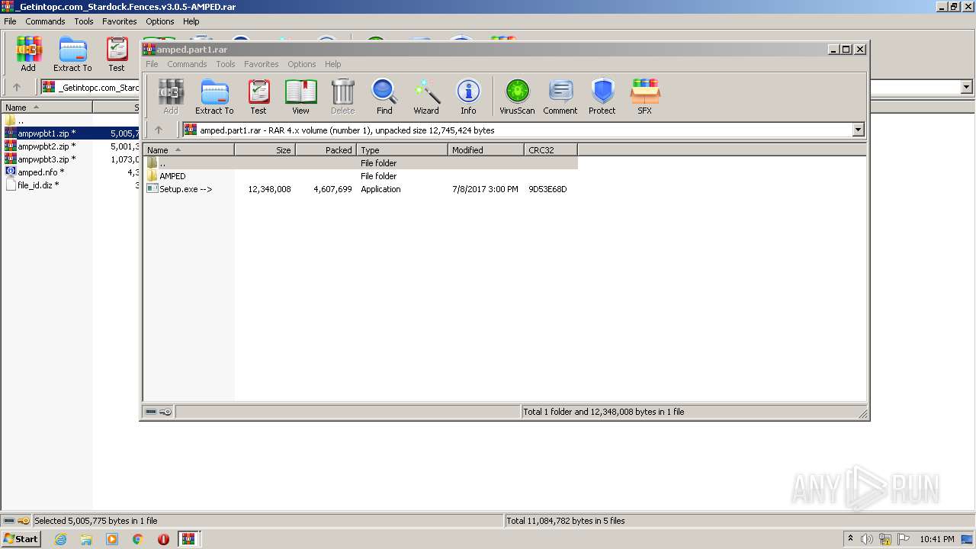
Task: Select amped.nfo file
Action: 71,172
